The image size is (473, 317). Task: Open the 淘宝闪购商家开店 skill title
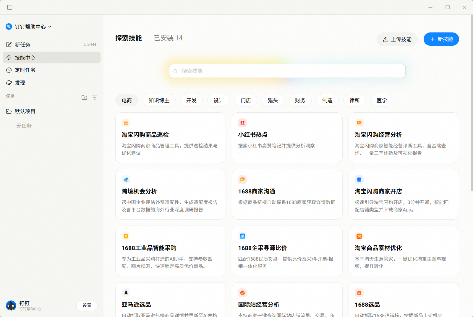click(x=378, y=191)
